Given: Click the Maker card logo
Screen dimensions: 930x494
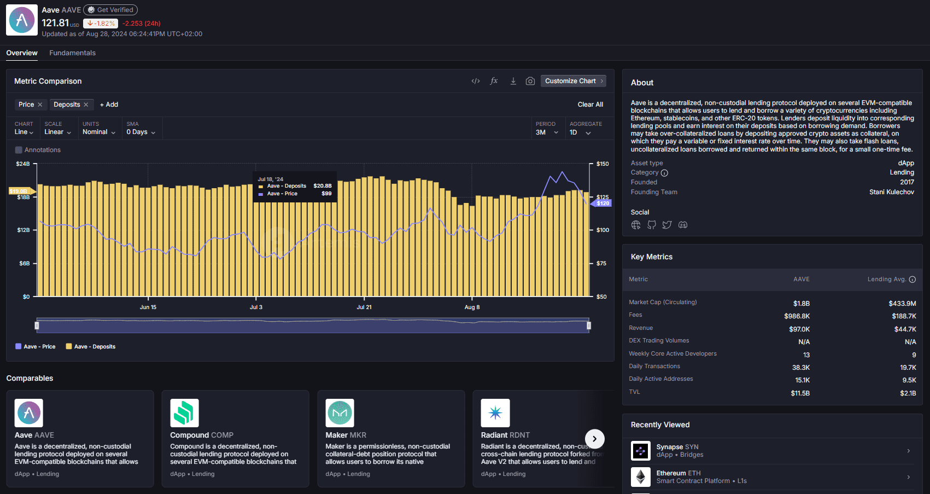Looking at the screenshot, I should pos(340,413).
